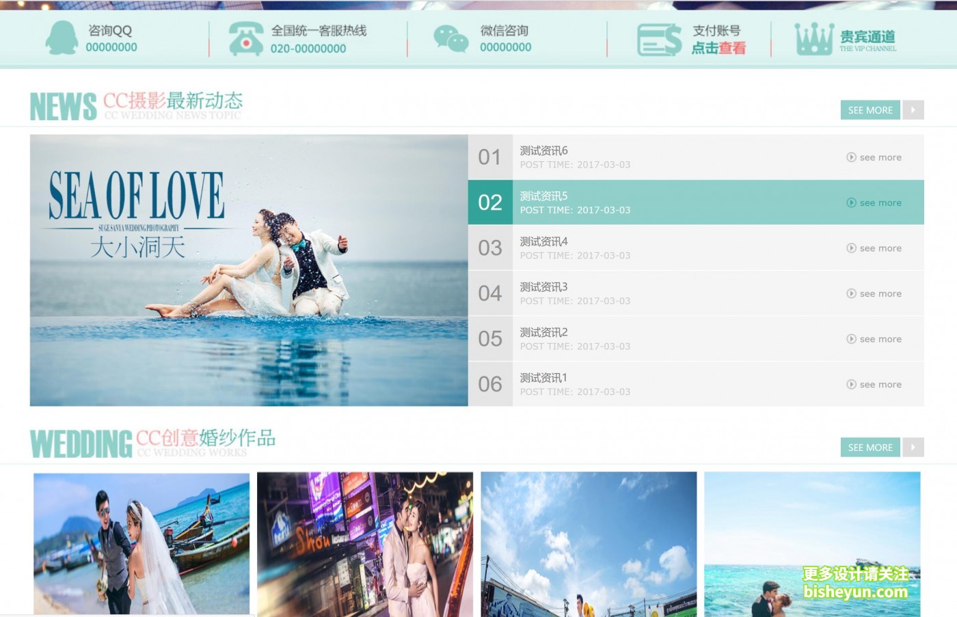Open the night city wedding photo
The width and height of the screenshot is (957, 617).
[364, 543]
